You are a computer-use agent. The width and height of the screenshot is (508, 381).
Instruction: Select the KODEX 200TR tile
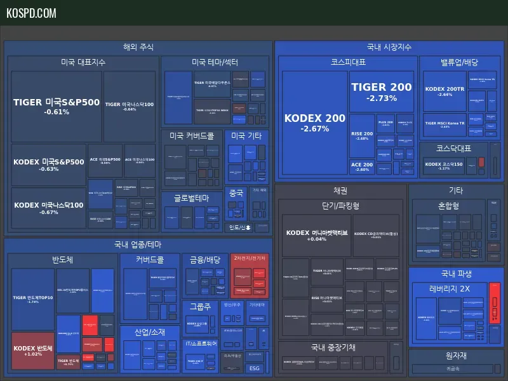pos(444,91)
